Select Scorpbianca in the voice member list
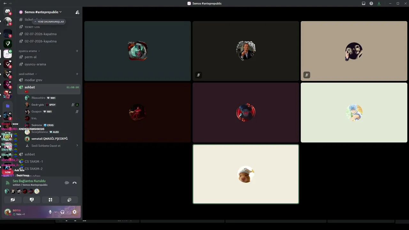Screen dimensions: 409x230 (52, 132)
